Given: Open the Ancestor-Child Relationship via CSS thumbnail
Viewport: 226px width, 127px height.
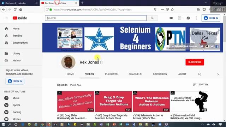Looking at the screenshot, I should pyautogui.click(x=189, y=102).
